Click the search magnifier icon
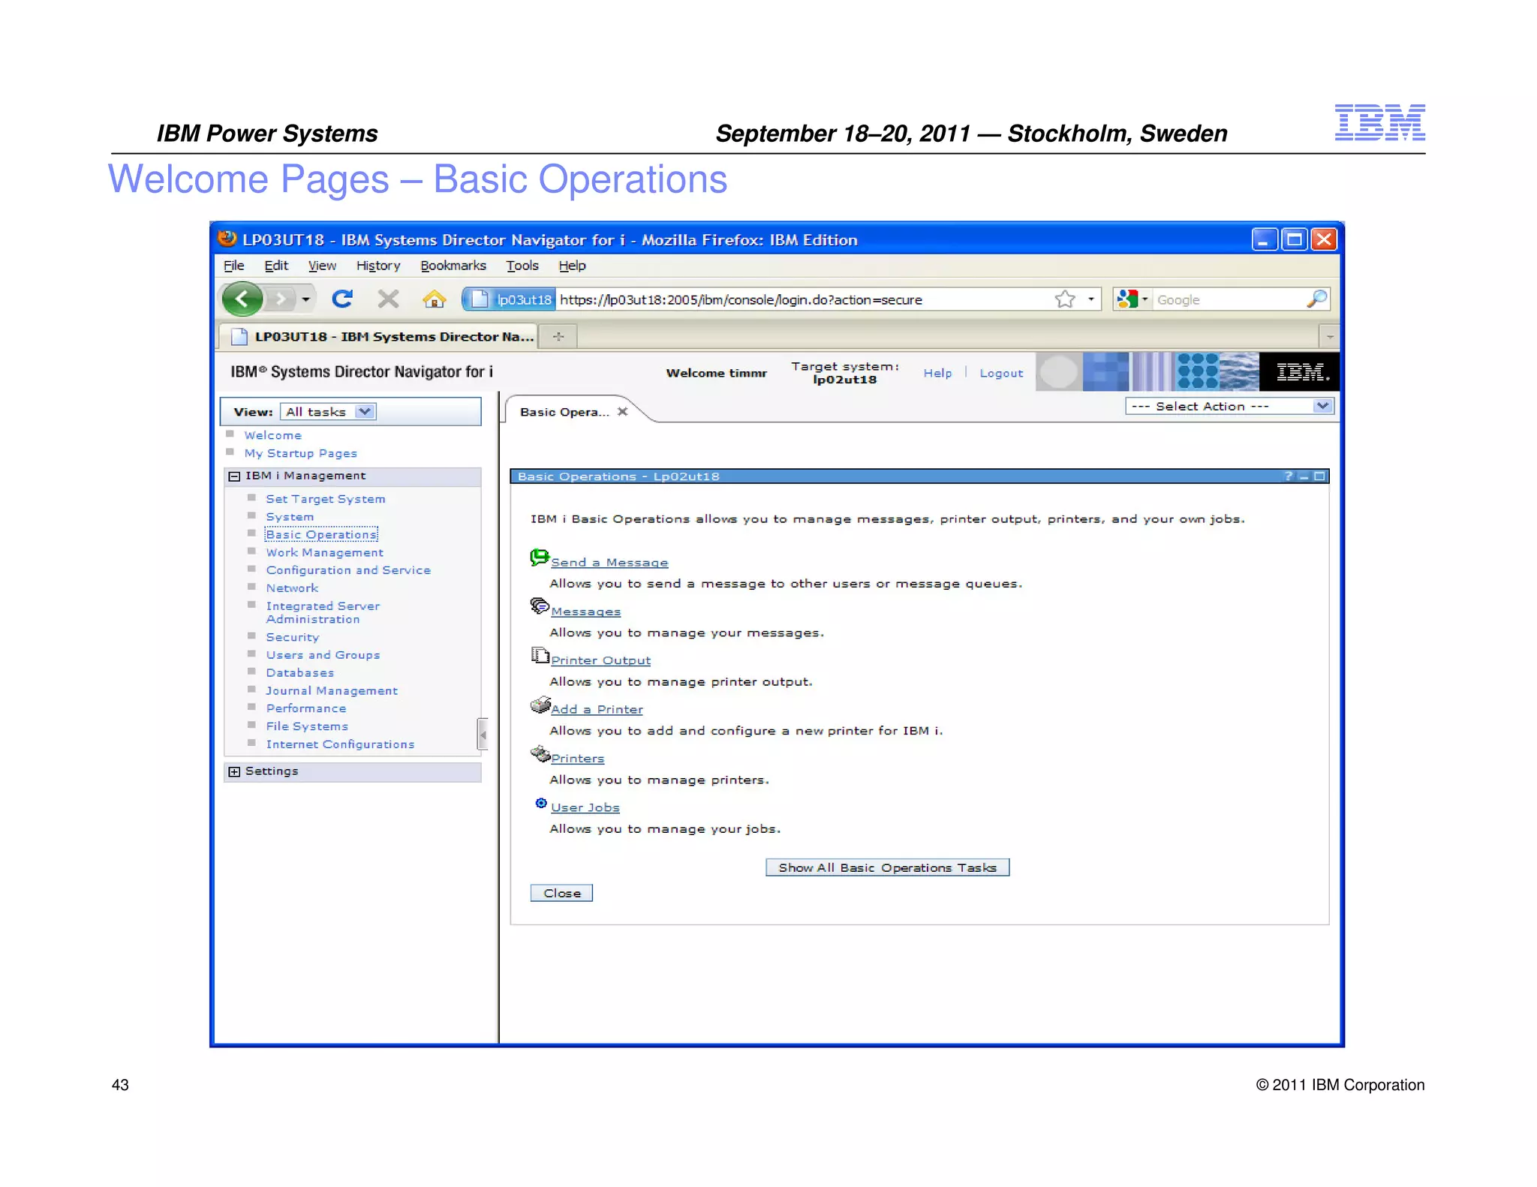Screen dimensions: 1537x1187 pyautogui.click(x=1316, y=299)
